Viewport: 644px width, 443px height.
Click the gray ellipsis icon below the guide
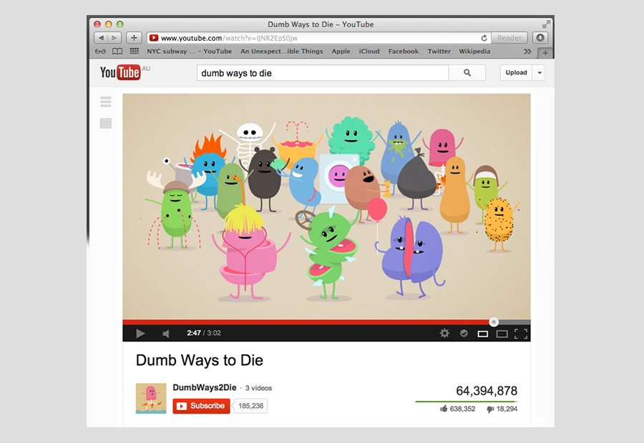(x=106, y=124)
